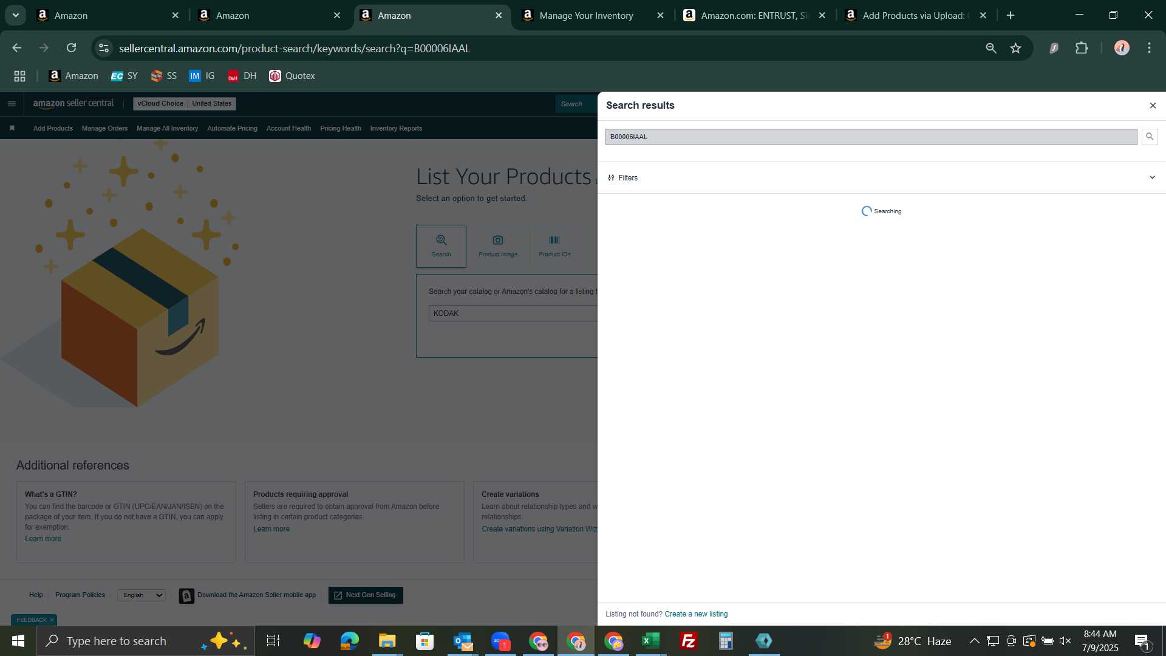Viewport: 1166px width, 656px height.
Task: Click the Next Gen Selling button
Action: point(366,595)
